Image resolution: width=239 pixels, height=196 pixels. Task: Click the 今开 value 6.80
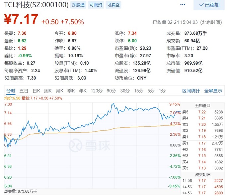[72, 33]
